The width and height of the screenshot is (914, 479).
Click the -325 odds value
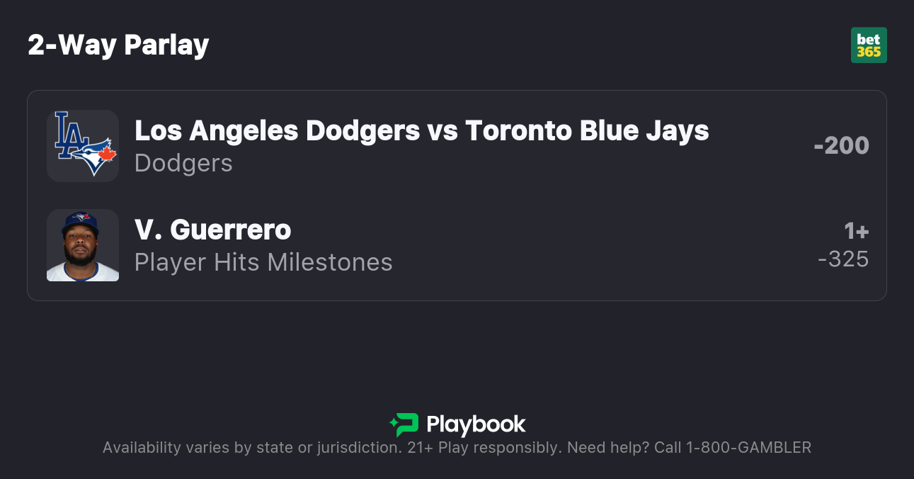pyautogui.click(x=842, y=259)
